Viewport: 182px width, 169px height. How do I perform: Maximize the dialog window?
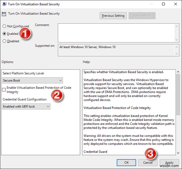[163, 4]
